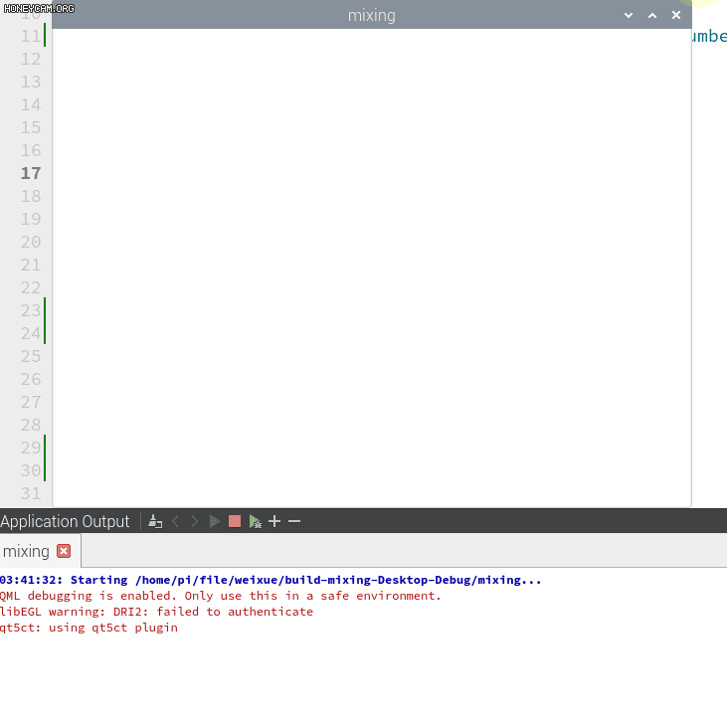Screen dimensions: 727x724
Task: Go to next output item arrow
Action: 195,521
